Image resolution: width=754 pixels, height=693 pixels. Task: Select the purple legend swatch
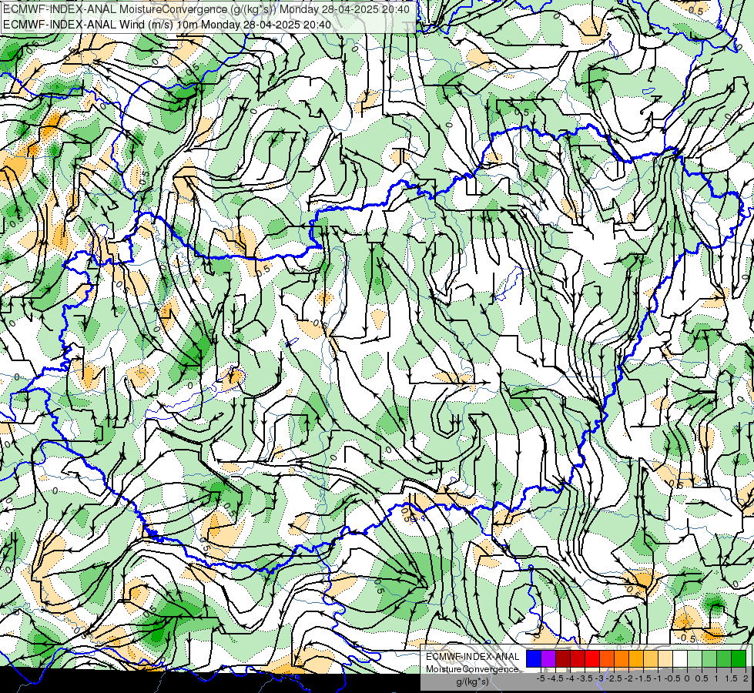point(548,658)
